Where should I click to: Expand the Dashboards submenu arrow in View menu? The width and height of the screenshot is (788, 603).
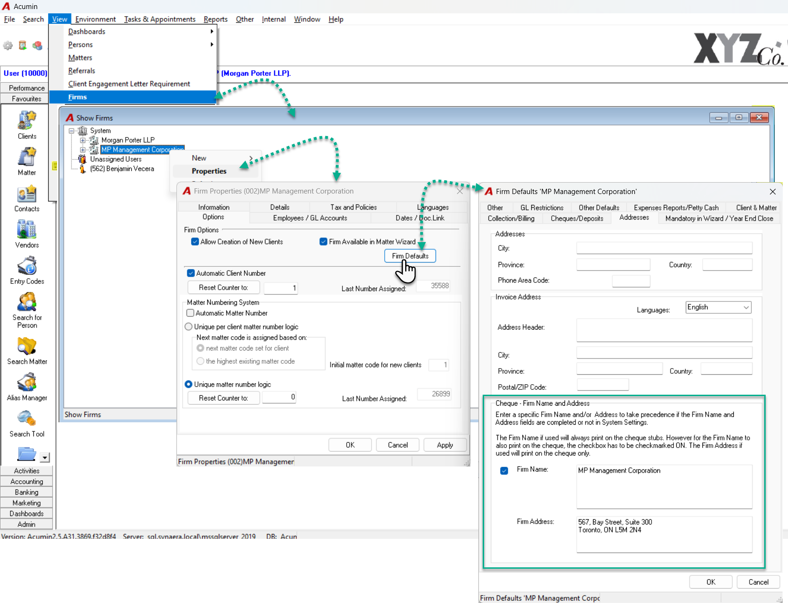tap(212, 31)
